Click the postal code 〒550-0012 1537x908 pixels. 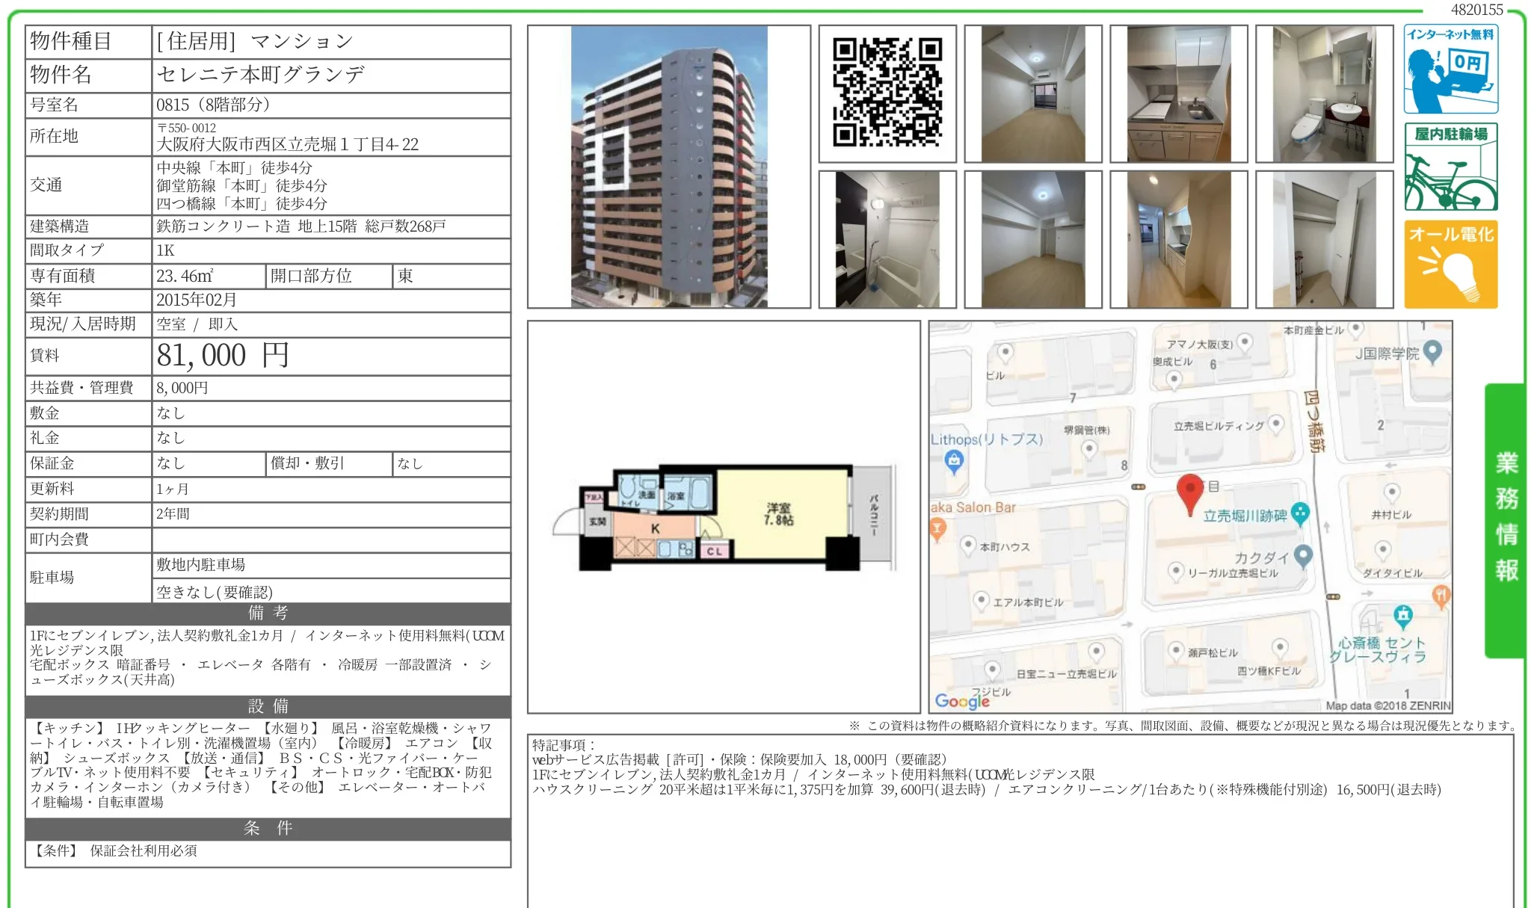point(186,128)
